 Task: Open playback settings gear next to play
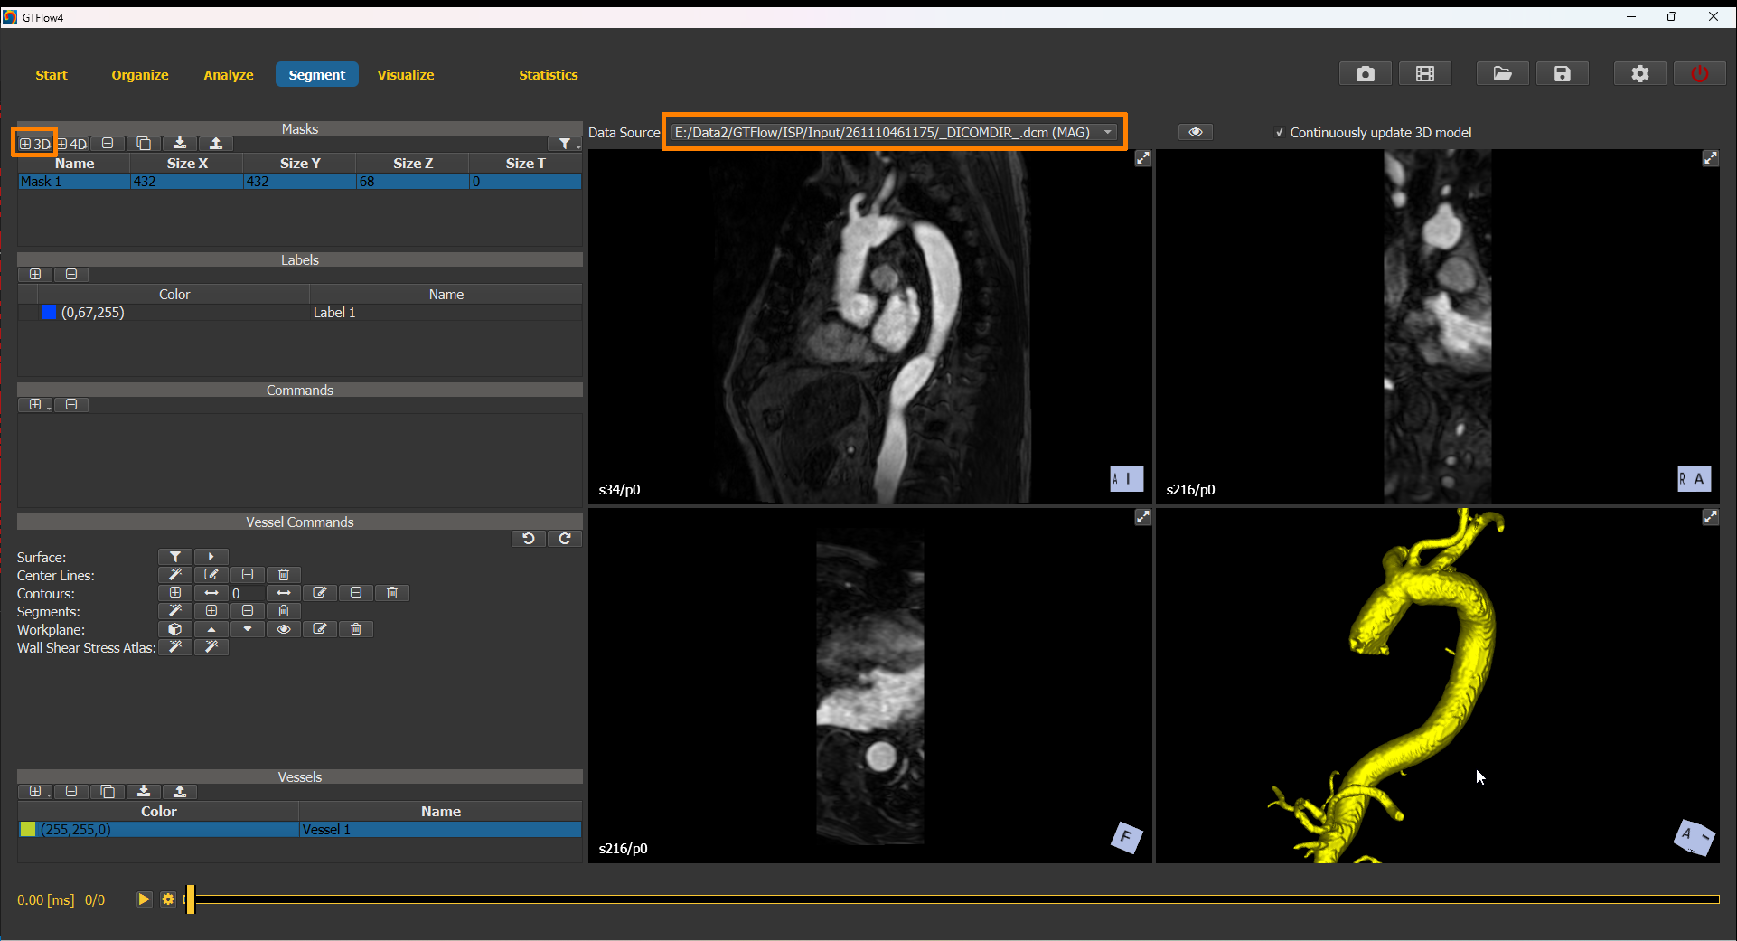point(168,899)
